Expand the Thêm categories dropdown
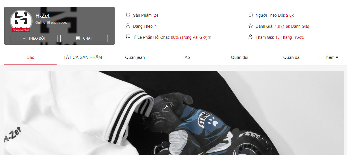The width and height of the screenshot is (347, 155). click(331, 57)
